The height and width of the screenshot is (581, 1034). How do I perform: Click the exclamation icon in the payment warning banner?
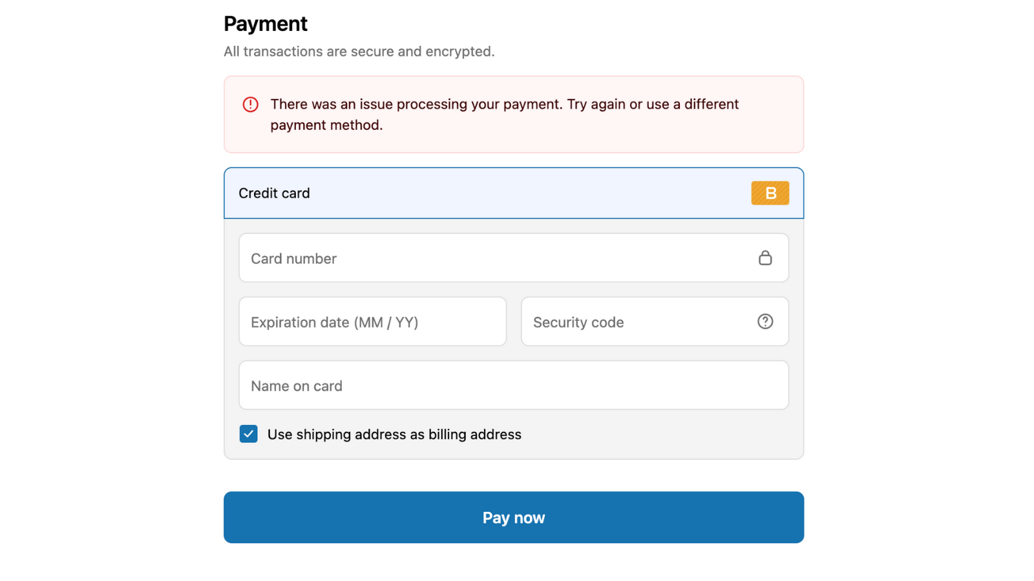coord(250,104)
